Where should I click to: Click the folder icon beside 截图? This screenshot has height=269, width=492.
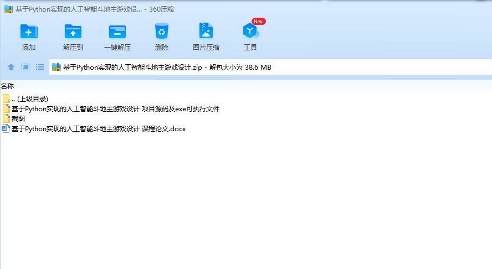pos(6,118)
